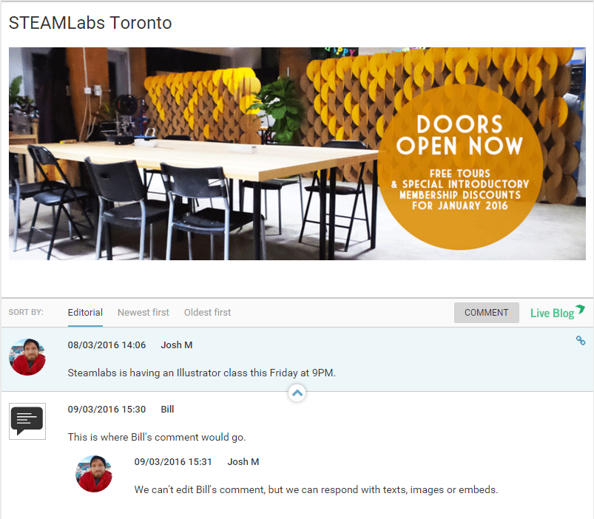Sort posts by Newest first
The height and width of the screenshot is (519, 594).
coord(144,312)
